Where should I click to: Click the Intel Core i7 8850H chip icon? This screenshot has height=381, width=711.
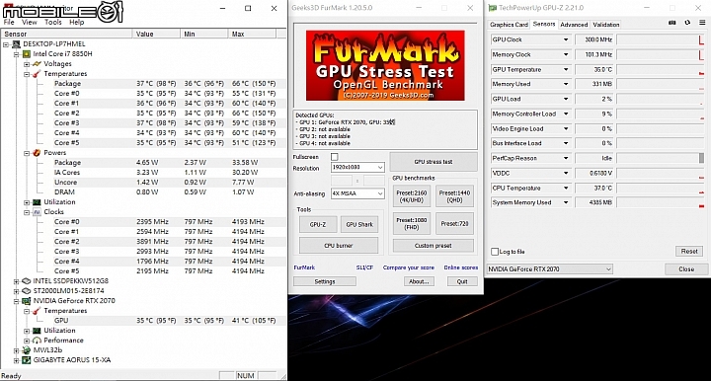(x=27, y=54)
